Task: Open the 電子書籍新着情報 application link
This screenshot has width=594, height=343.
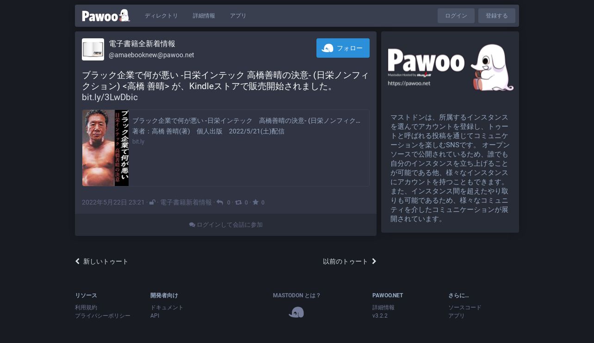Action: point(186,202)
